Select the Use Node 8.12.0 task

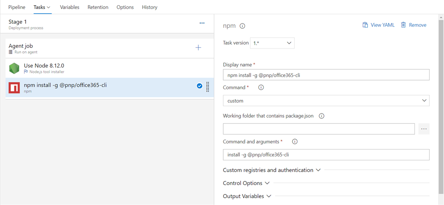tap(110, 68)
